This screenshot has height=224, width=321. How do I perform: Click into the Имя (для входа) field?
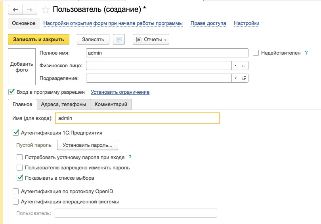point(138,118)
